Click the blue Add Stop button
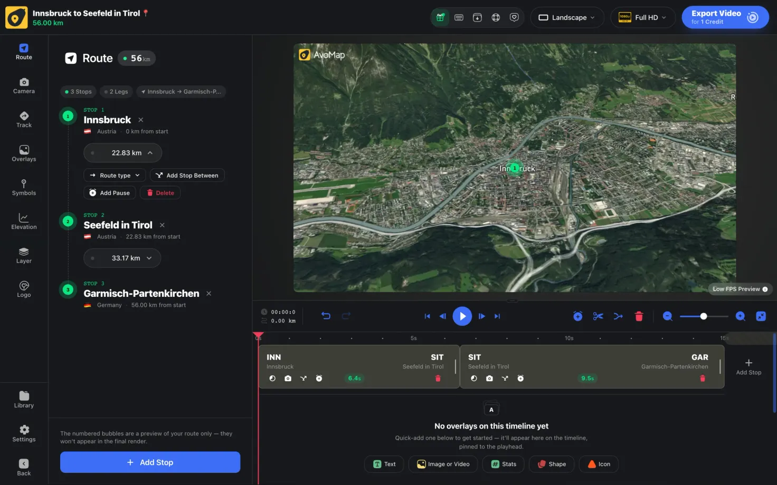777x485 pixels. click(150, 462)
